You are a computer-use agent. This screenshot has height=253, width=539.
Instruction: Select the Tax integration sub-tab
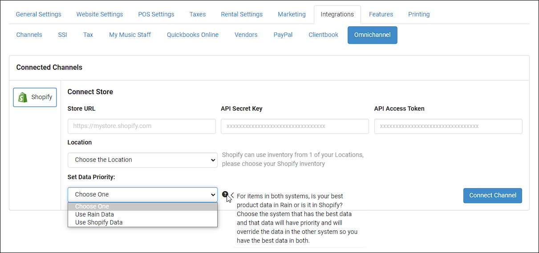point(88,35)
